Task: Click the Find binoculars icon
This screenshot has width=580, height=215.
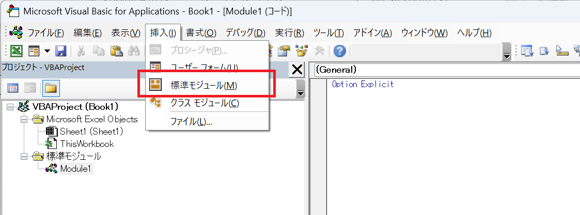Action: tap(134, 51)
